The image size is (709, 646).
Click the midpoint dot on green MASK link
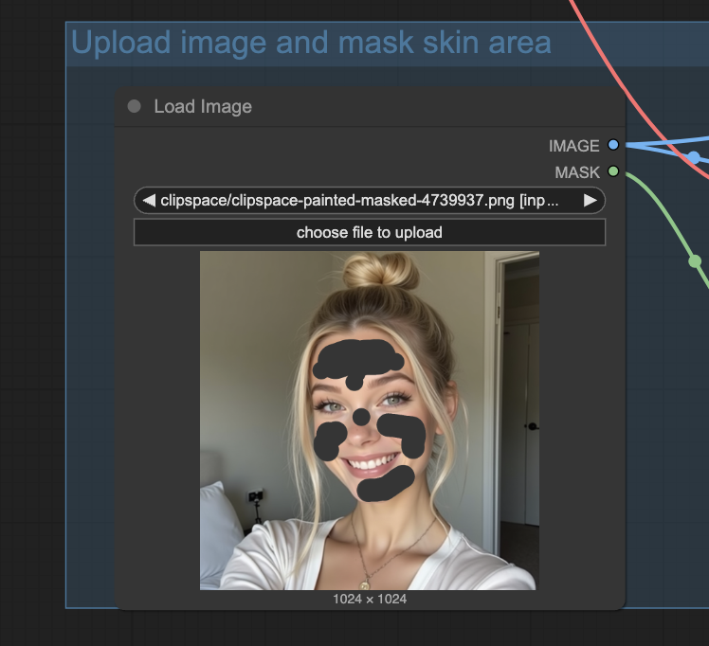click(x=695, y=260)
